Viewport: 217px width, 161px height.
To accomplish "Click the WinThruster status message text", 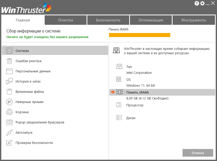I will [167, 51].
